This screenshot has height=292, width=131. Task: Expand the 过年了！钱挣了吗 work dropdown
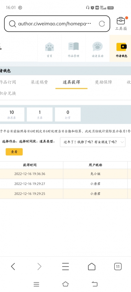(x=93, y=142)
